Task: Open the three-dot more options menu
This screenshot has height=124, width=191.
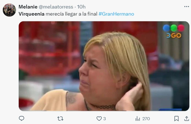Action: click(x=187, y=7)
